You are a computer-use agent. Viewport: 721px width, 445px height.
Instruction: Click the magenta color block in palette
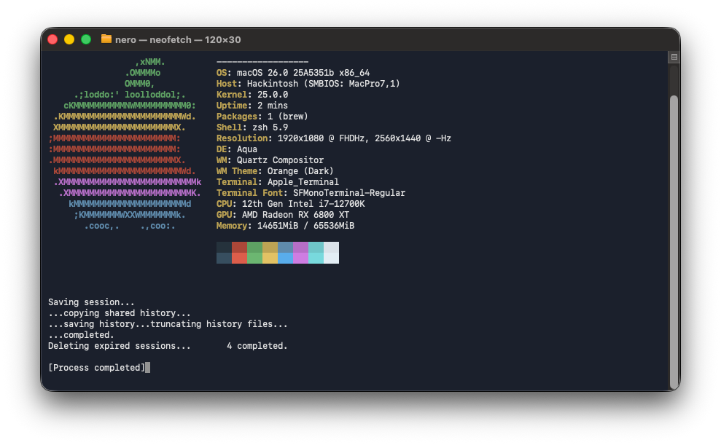(x=301, y=253)
